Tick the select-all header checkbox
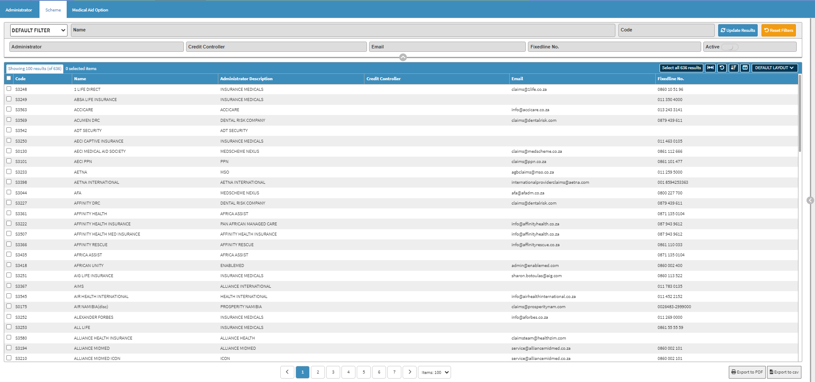The width and height of the screenshot is (815, 382). point(8,78)
